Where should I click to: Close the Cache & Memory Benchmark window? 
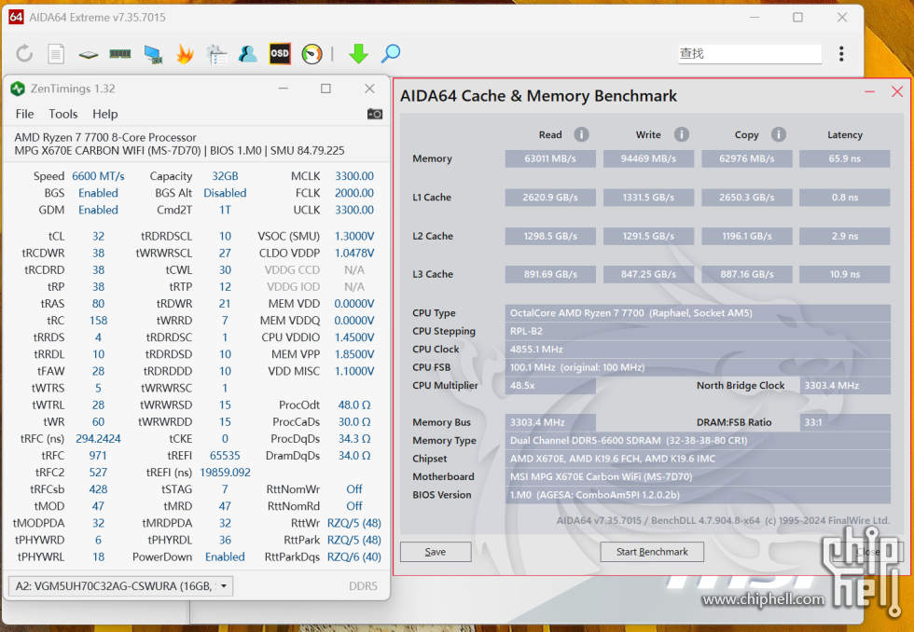tap(897, 91)
